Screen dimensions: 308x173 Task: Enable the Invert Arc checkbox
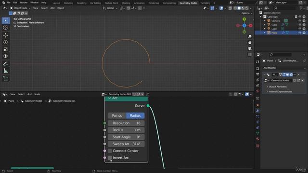tap(110, 158)
